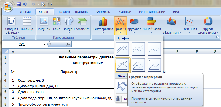Viewport: 221px width, 107px height.
Task: Select column A header
Action: (13, 52)
